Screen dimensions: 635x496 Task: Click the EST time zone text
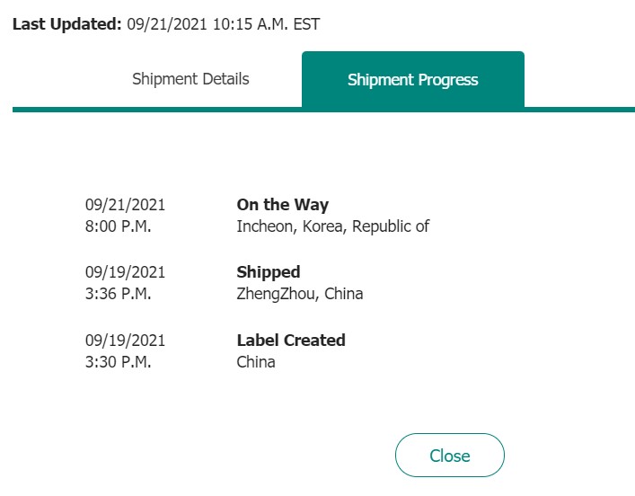coord(306,24)
